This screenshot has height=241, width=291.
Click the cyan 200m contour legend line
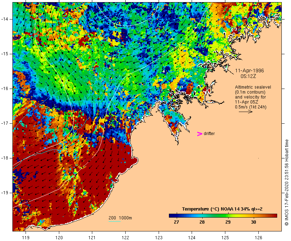pyautogui.click(x=115, y=221)
